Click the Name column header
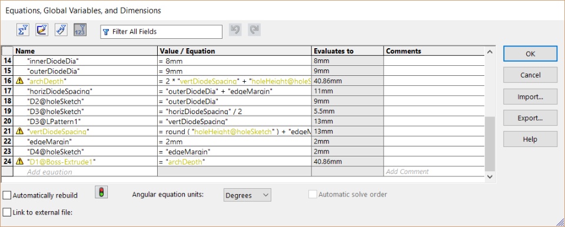Screen dimensions: 565x227 pos(85,51)
